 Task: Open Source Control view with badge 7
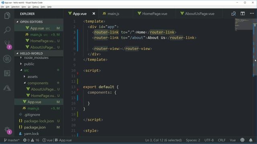click(x=8, y=45)
